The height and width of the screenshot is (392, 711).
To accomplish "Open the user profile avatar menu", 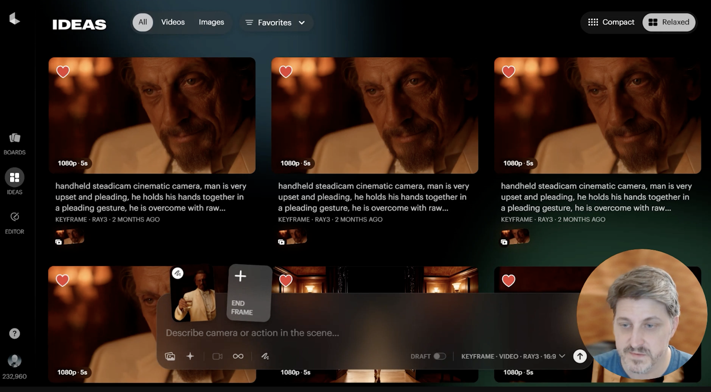I will (15, 361).
